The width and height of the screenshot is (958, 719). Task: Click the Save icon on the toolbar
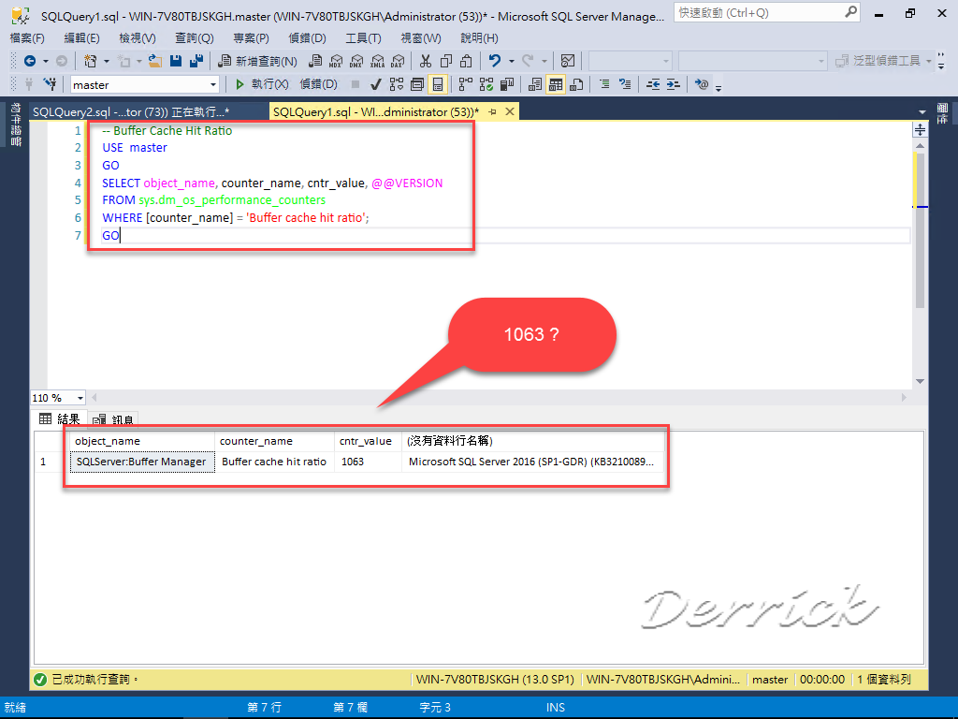(x=178, y=61)
